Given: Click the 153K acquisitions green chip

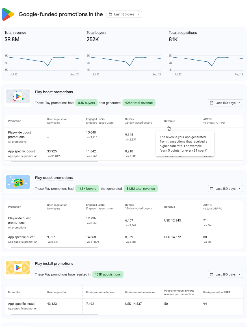Looking at the screenshot, I should 108,274.
